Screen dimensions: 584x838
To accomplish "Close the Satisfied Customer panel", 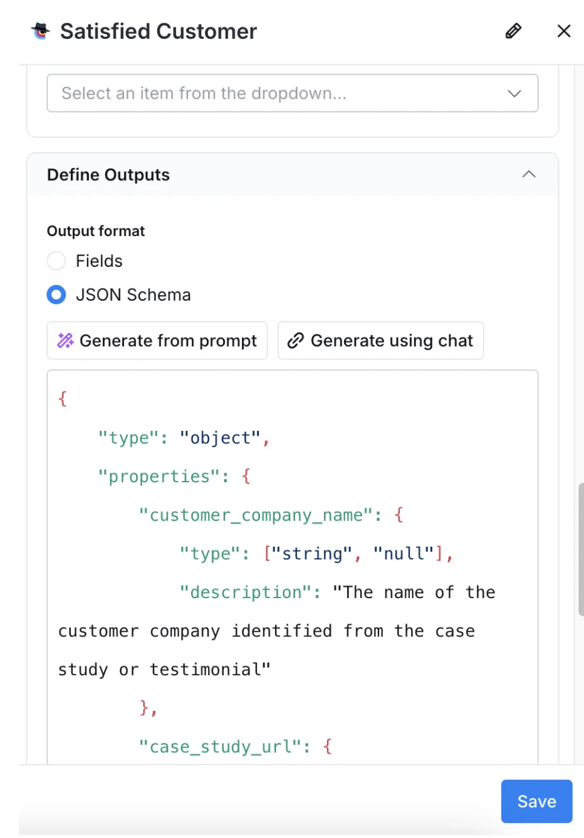I will tap(564, 31).
